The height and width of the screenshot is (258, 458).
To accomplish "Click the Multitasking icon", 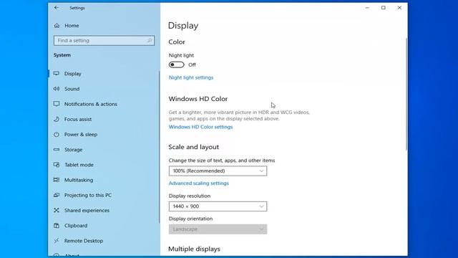I will point(57,180).
